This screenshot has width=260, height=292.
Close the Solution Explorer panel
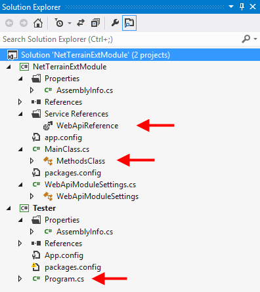pos(253,7)
